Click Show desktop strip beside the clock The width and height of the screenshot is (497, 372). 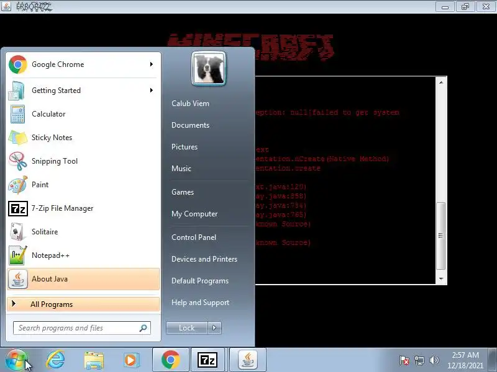(493, 360)
